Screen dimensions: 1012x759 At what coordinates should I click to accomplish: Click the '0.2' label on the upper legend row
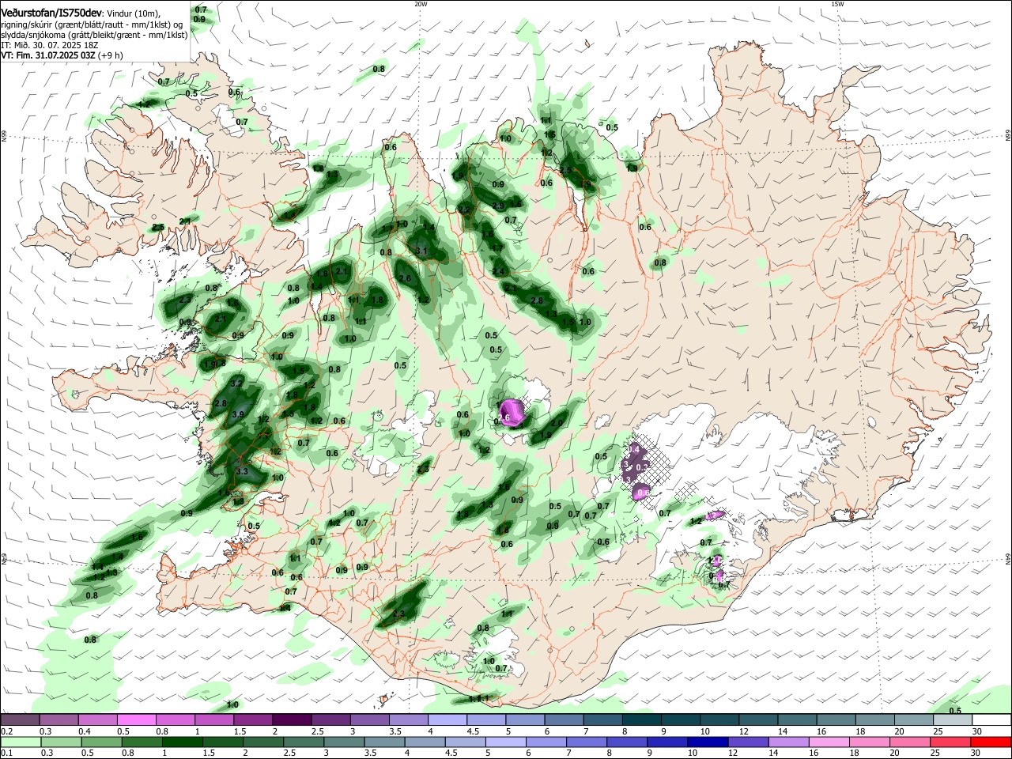(7, 731)
